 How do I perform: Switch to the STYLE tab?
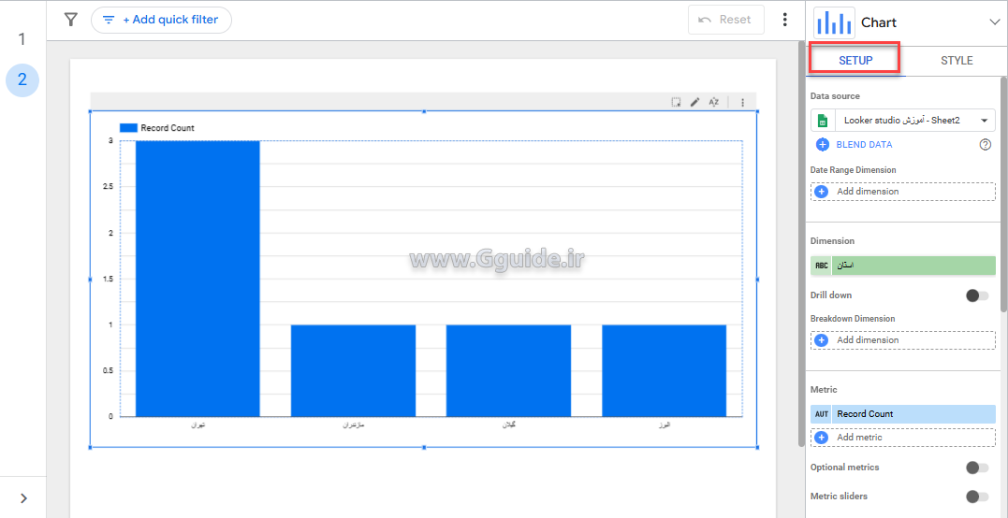click(x=957, y=61)
